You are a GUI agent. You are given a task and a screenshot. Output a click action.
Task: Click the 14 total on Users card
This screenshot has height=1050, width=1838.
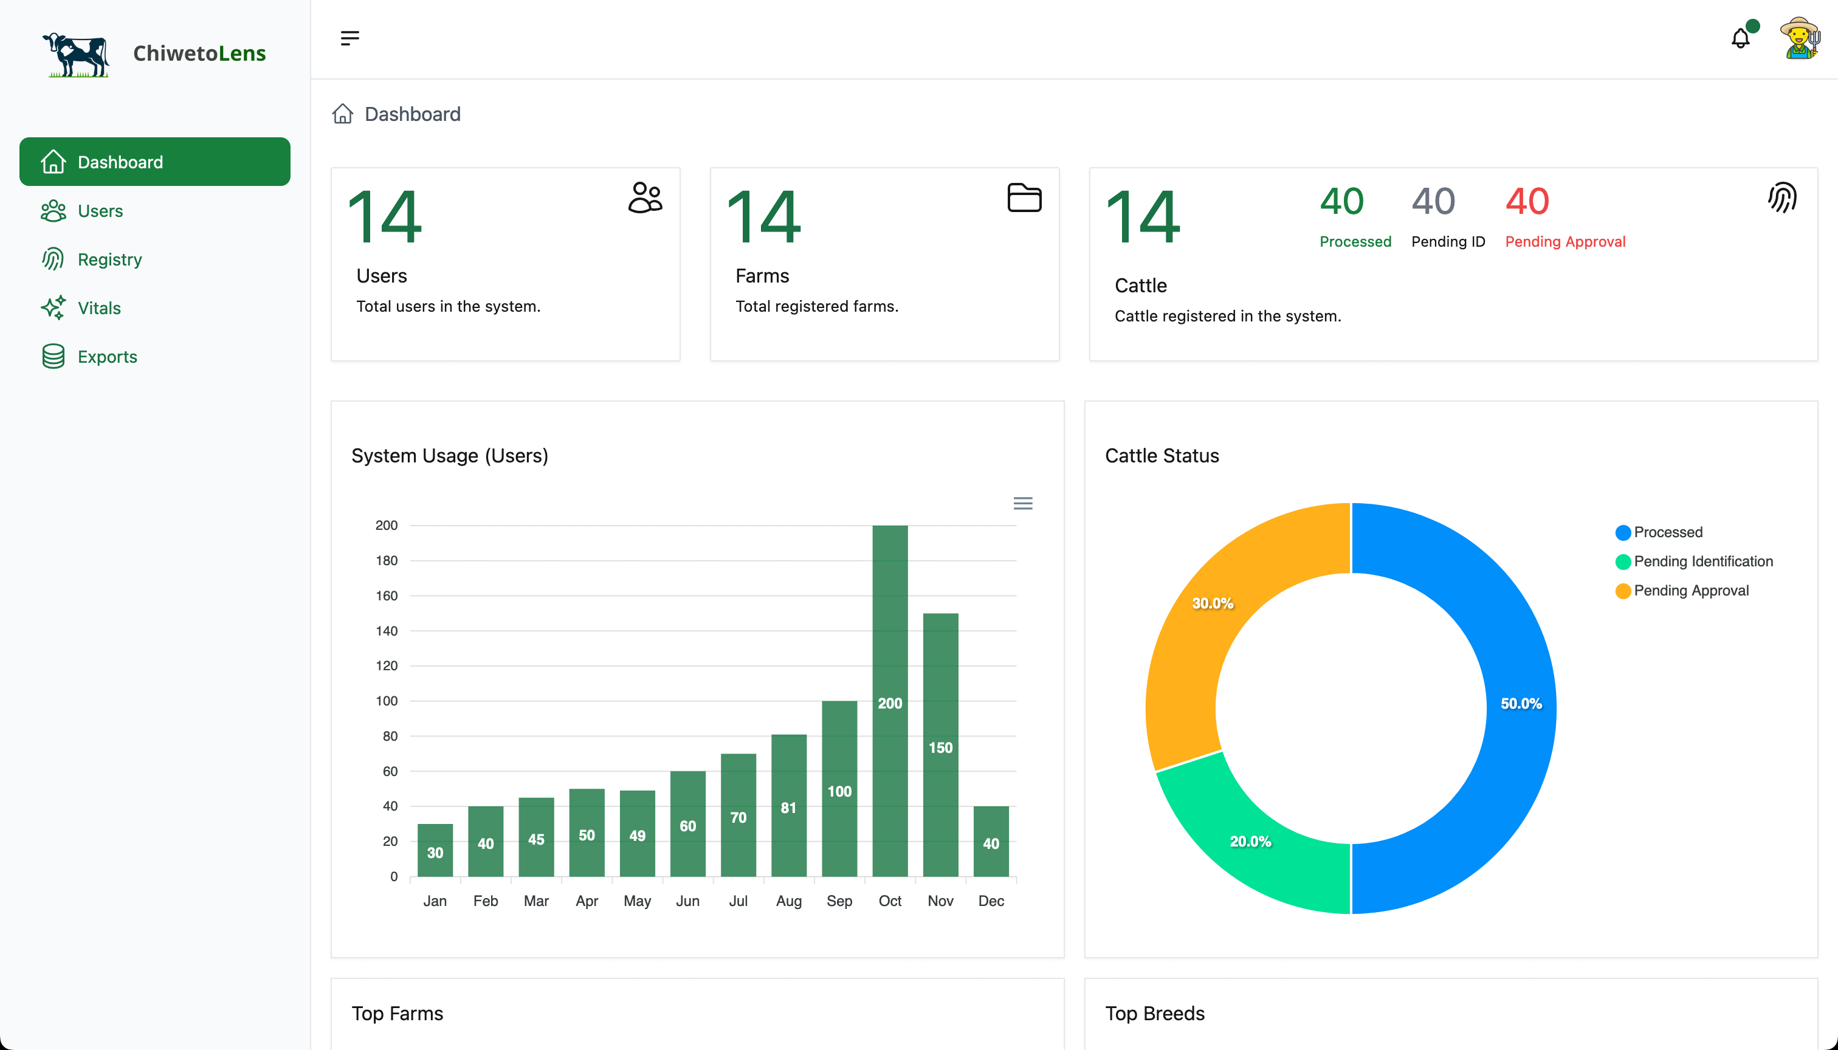click(x=385, y=217)
